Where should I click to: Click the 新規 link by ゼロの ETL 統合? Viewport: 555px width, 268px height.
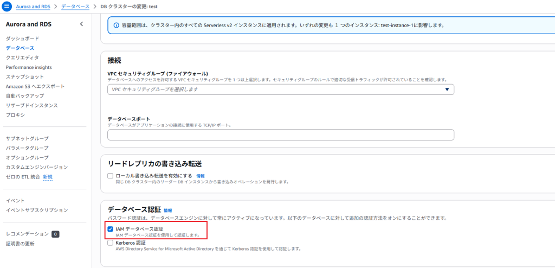[48, 176]
